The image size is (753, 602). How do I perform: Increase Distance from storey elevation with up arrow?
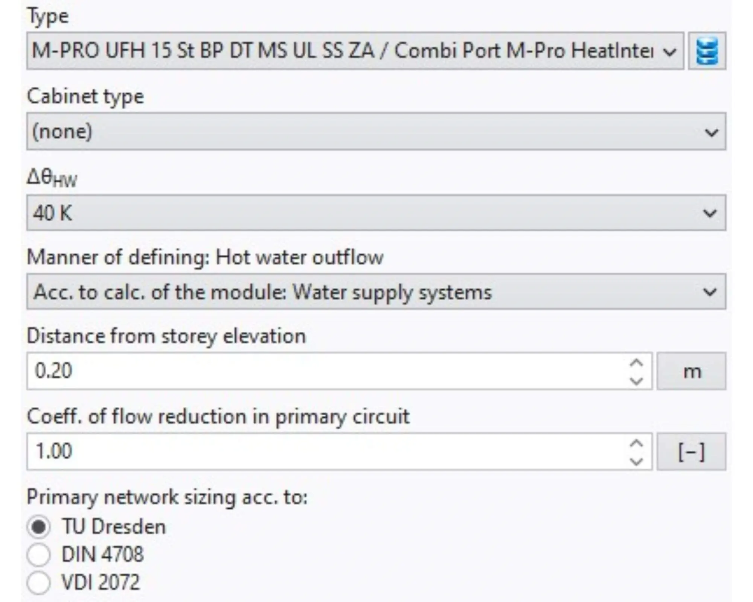coord(636,362)
